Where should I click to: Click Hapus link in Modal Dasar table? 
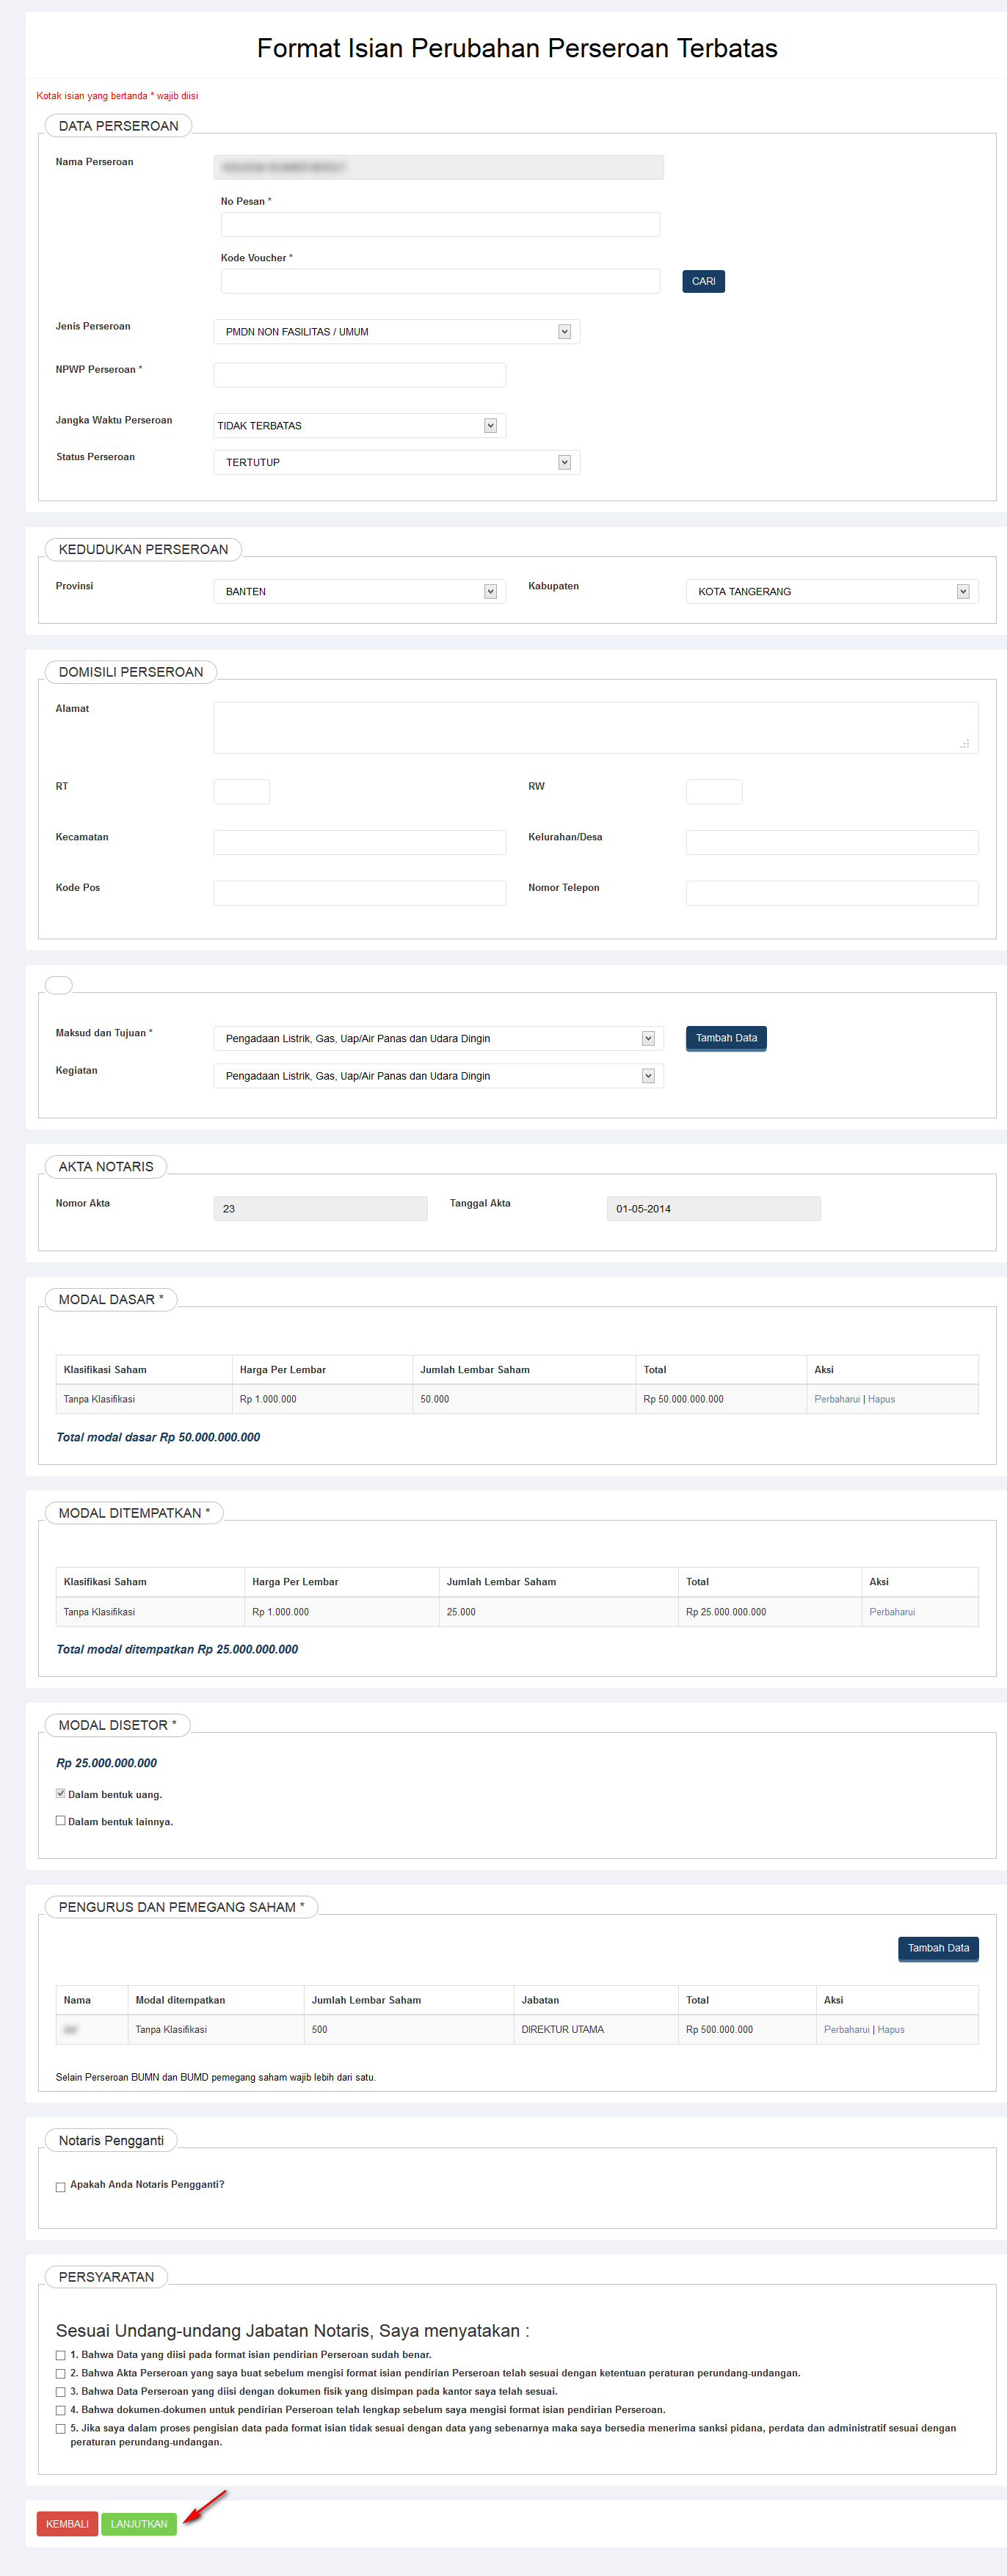pos(881,1399)
